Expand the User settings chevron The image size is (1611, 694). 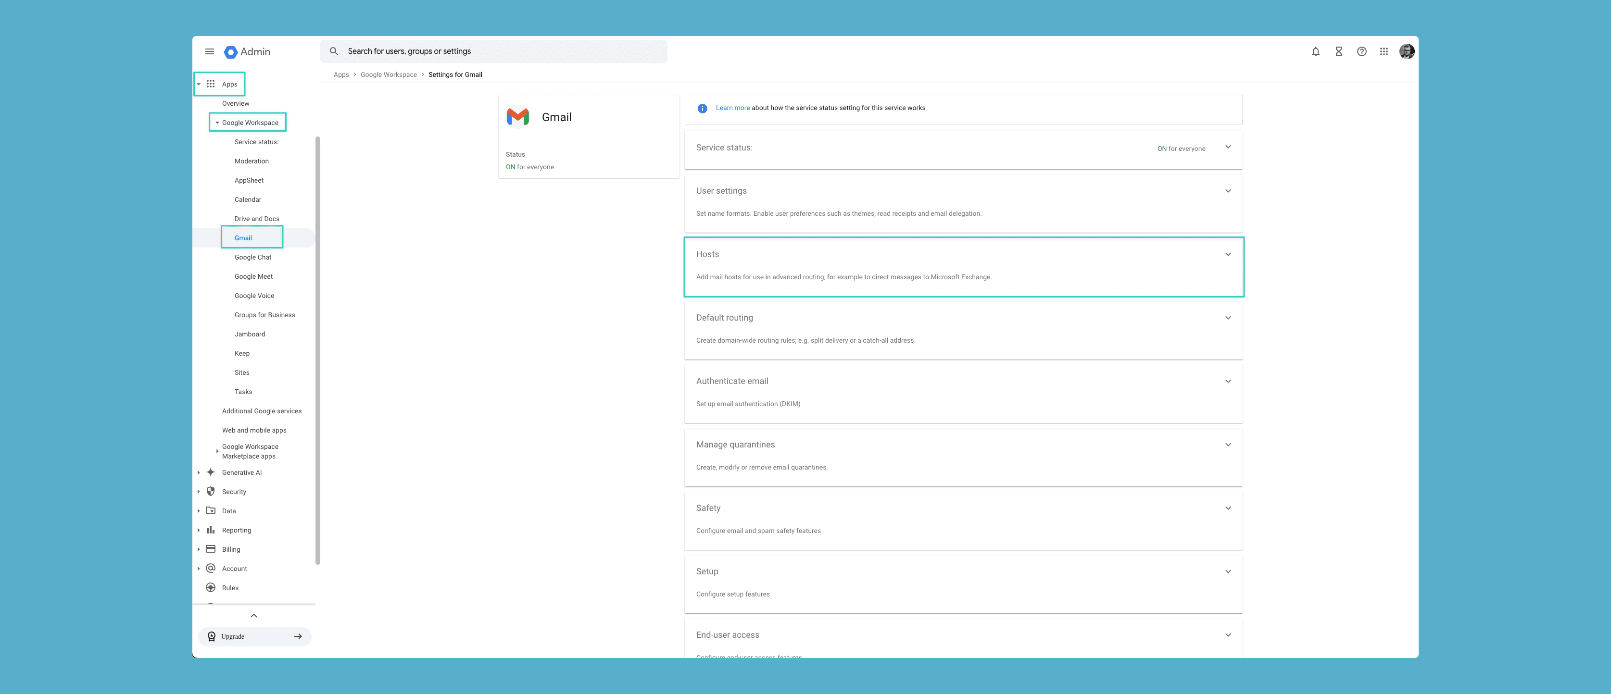pyautogui.click(x=1228, y=191)
